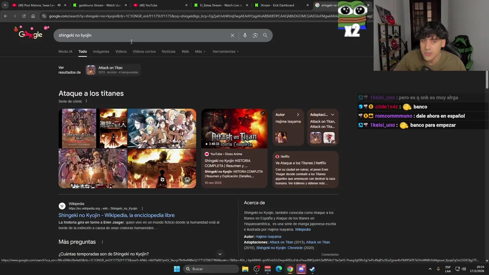489x275 pixels.
Task: Close the (48) YouTube browser tab
Action: tap(186, 5)
